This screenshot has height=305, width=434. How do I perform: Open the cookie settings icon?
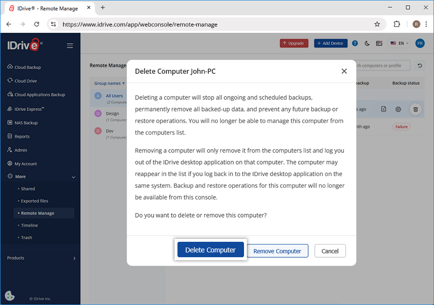pyautogui.click(x=10, y=295)
